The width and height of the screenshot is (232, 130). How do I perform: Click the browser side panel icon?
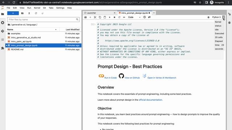[206, 3]
